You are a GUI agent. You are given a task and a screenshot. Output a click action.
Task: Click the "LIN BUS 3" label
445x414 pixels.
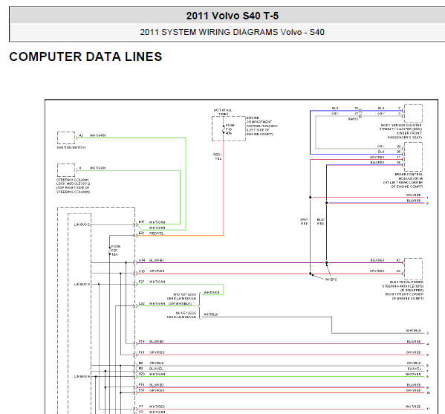pos(82,284)
